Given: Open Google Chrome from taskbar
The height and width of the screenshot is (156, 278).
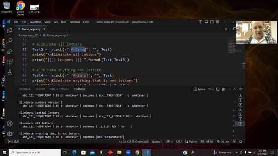Looking at the screenshot, I should 137,152.
